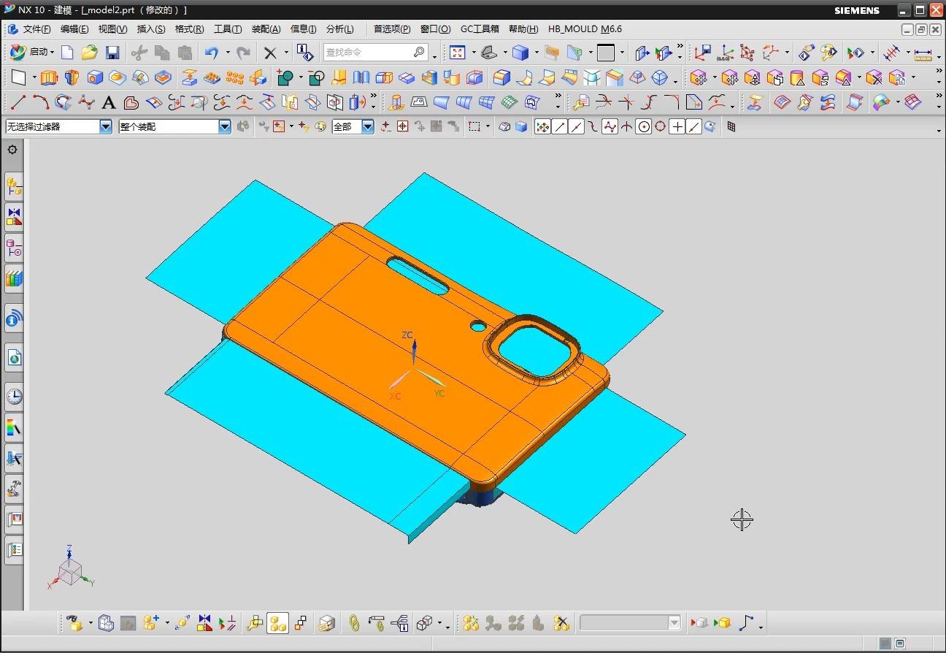
Task: Undo the last action
Action: pyautogui.click(x=212, y=53)
